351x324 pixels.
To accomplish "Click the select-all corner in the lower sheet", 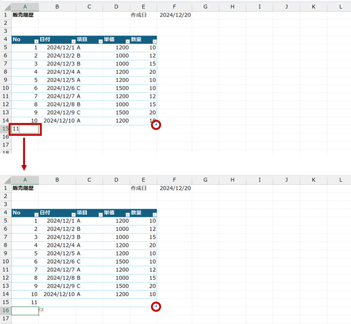I will coord(6,180).
